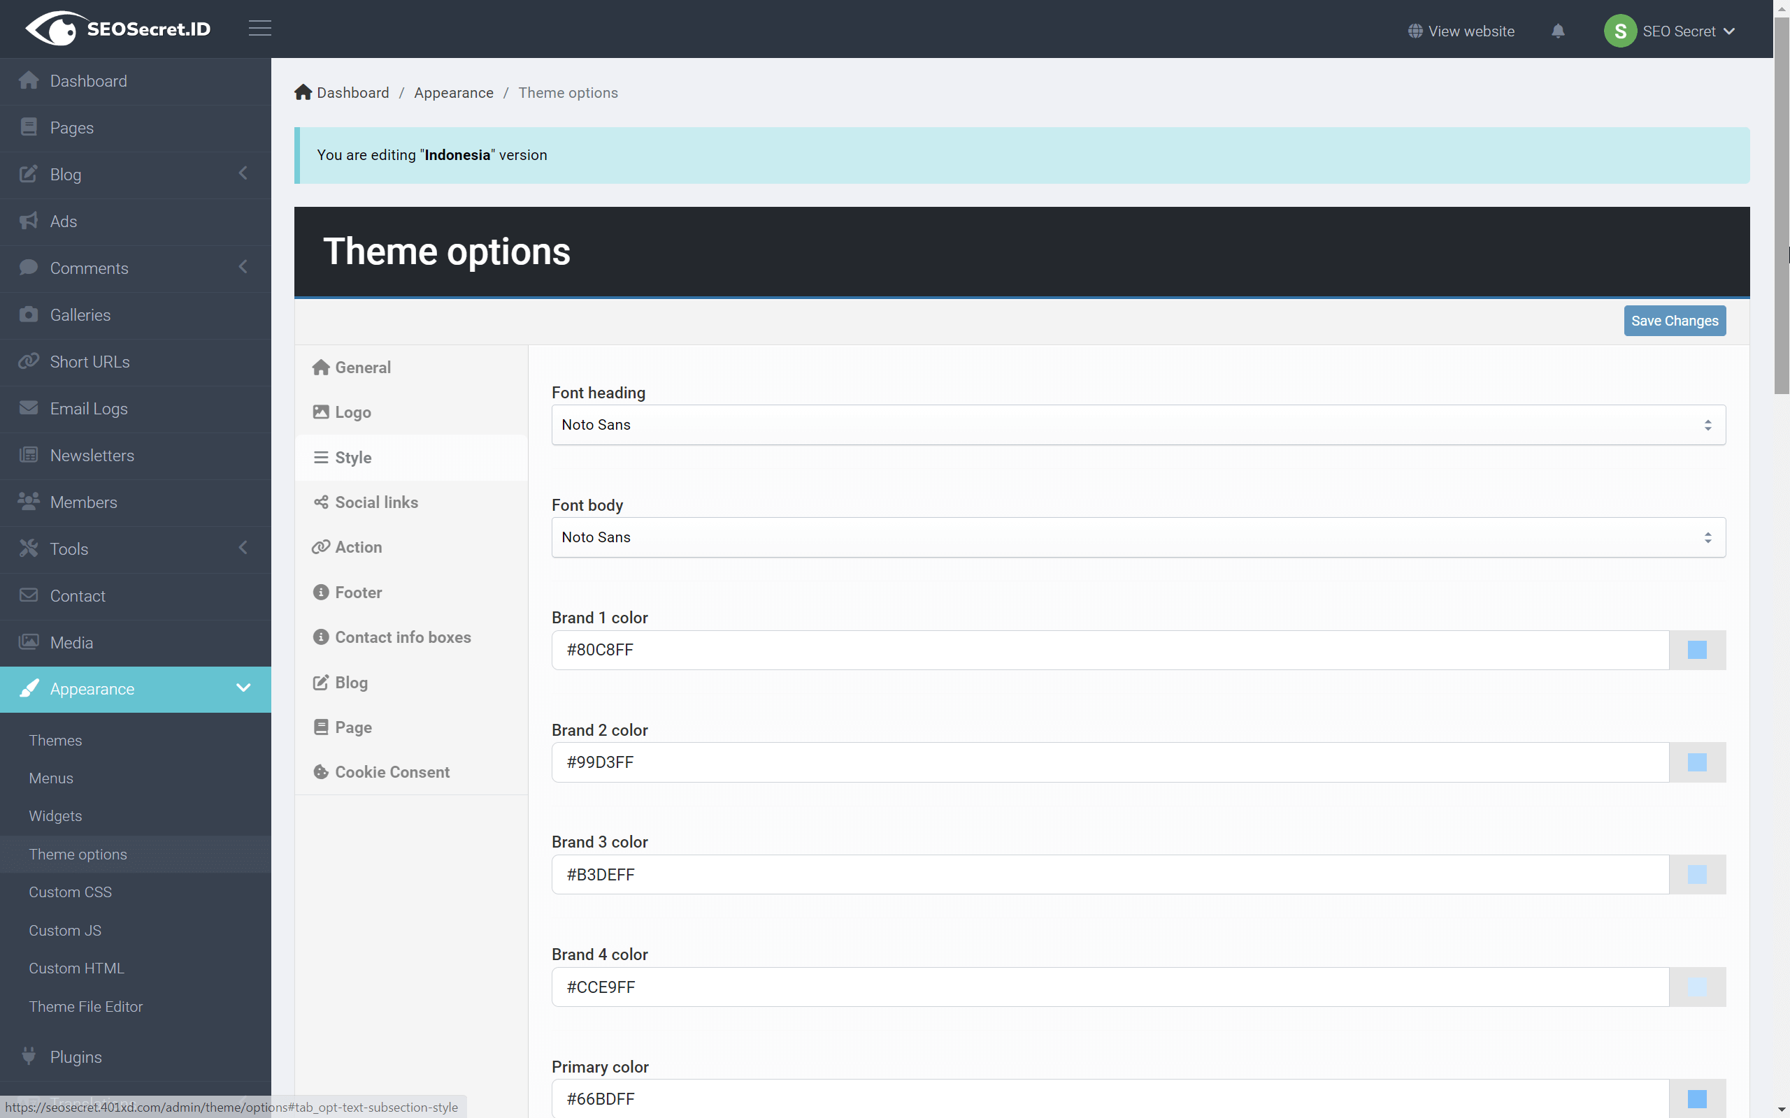This screenshot has height=1118, width=1790.
Task: Select Theme File Editor in the sidebar
Action: point(86,1006)
